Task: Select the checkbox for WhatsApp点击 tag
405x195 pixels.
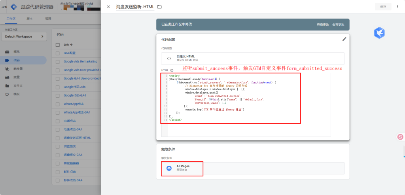Action: (58, 104)
